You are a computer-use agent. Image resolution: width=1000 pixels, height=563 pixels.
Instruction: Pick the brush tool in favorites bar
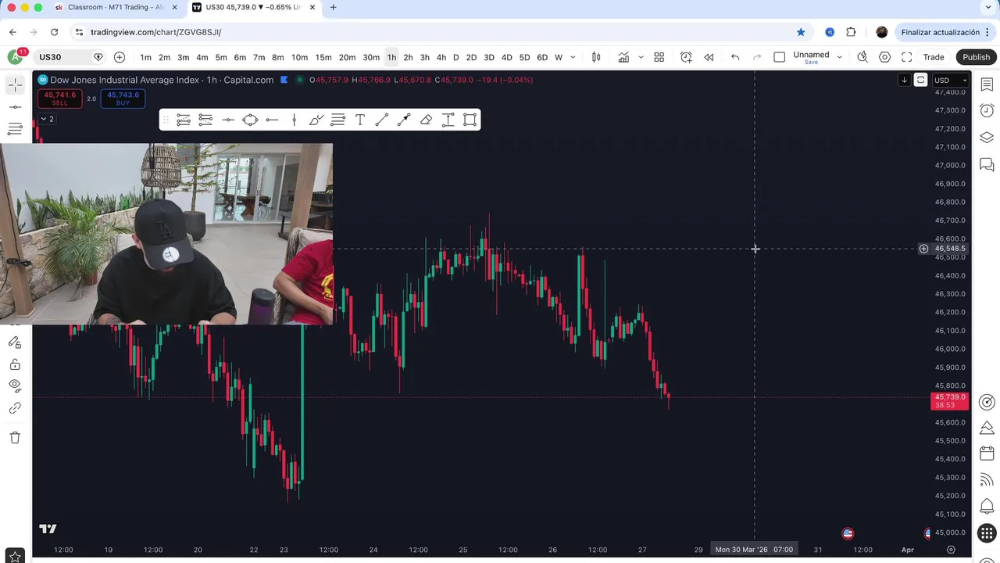click(316, 120)
